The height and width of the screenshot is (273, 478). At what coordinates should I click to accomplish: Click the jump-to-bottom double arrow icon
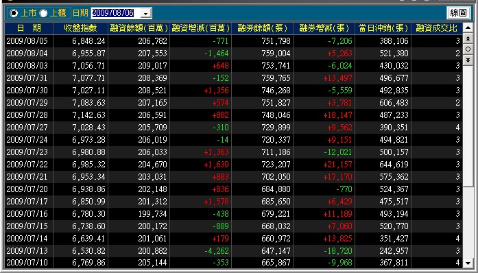(x=468, y=60)
